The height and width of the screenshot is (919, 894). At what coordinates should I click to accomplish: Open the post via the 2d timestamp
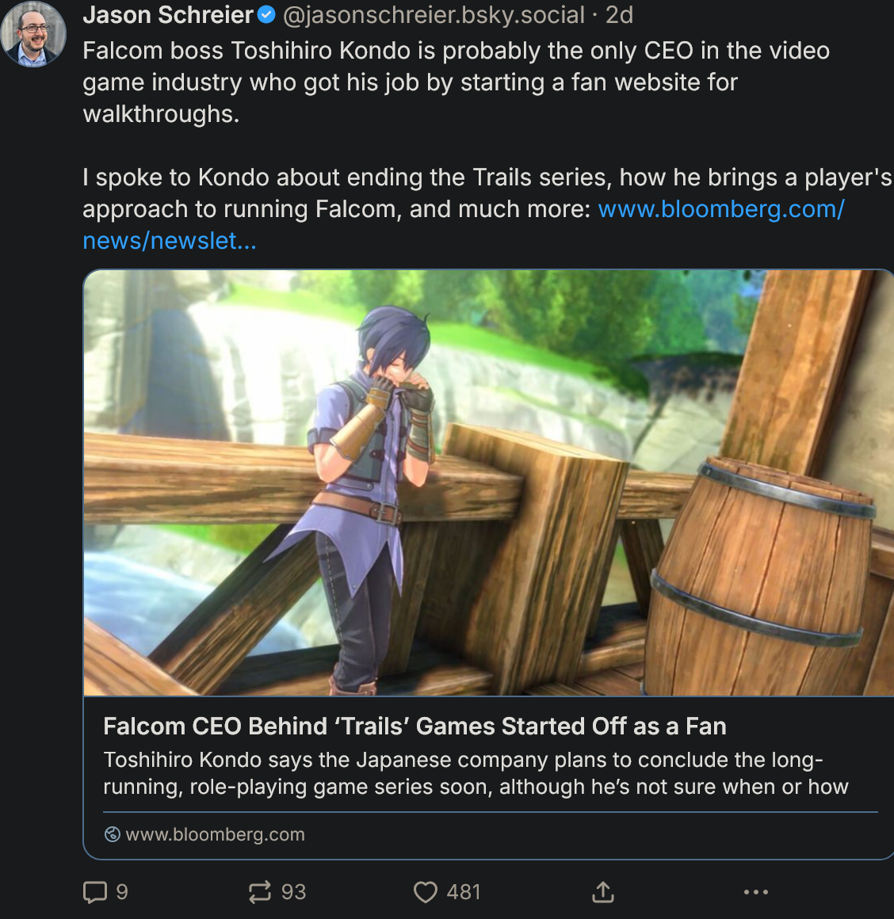[619, 15]
